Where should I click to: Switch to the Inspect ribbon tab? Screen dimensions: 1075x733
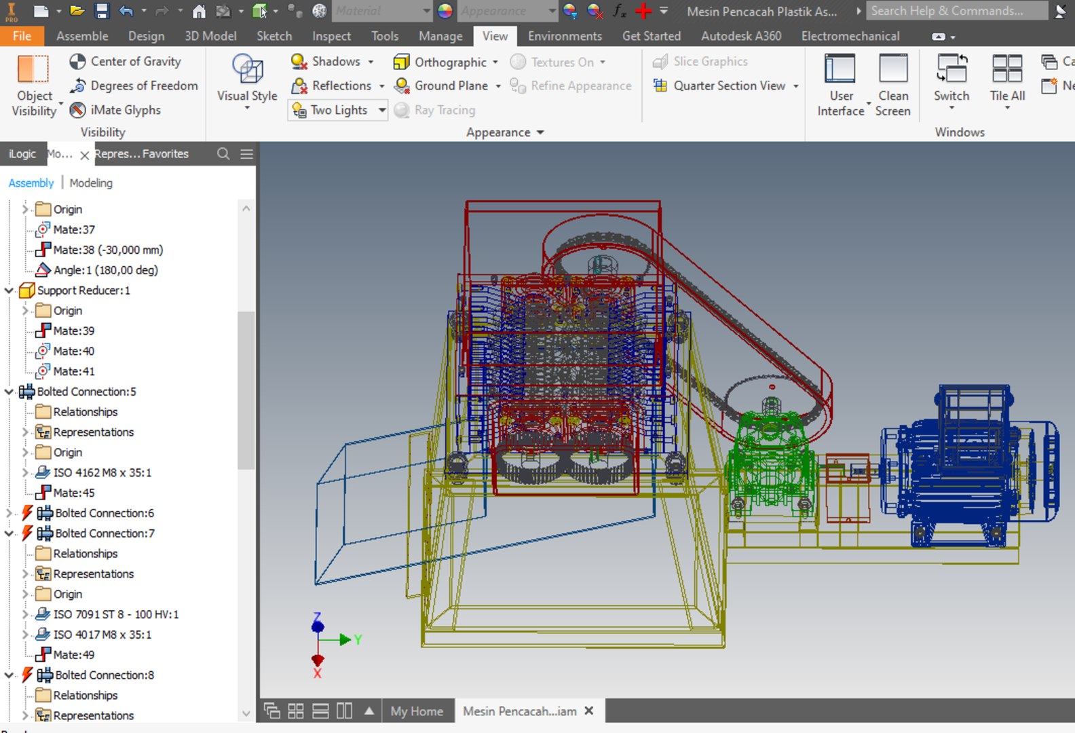(x=331, y=36)
